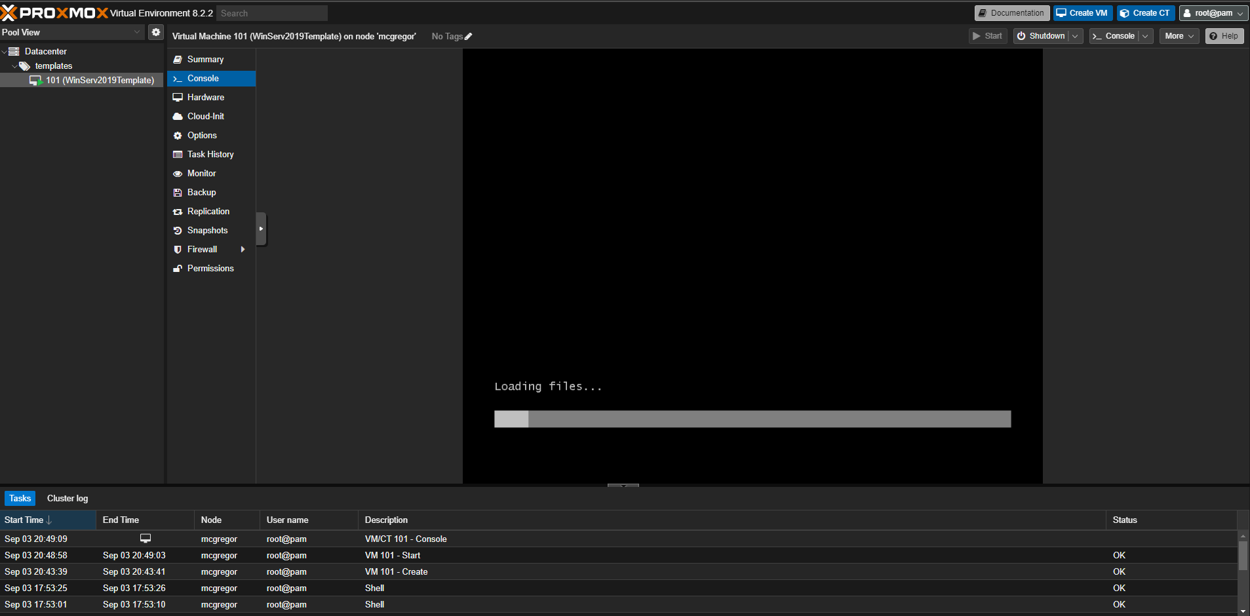Collapse the templates pool node
1250x616 pixels.
pyautogui.click(x=14, y=66)
